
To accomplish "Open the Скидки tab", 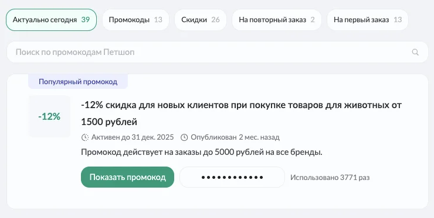I will [201, 20].
